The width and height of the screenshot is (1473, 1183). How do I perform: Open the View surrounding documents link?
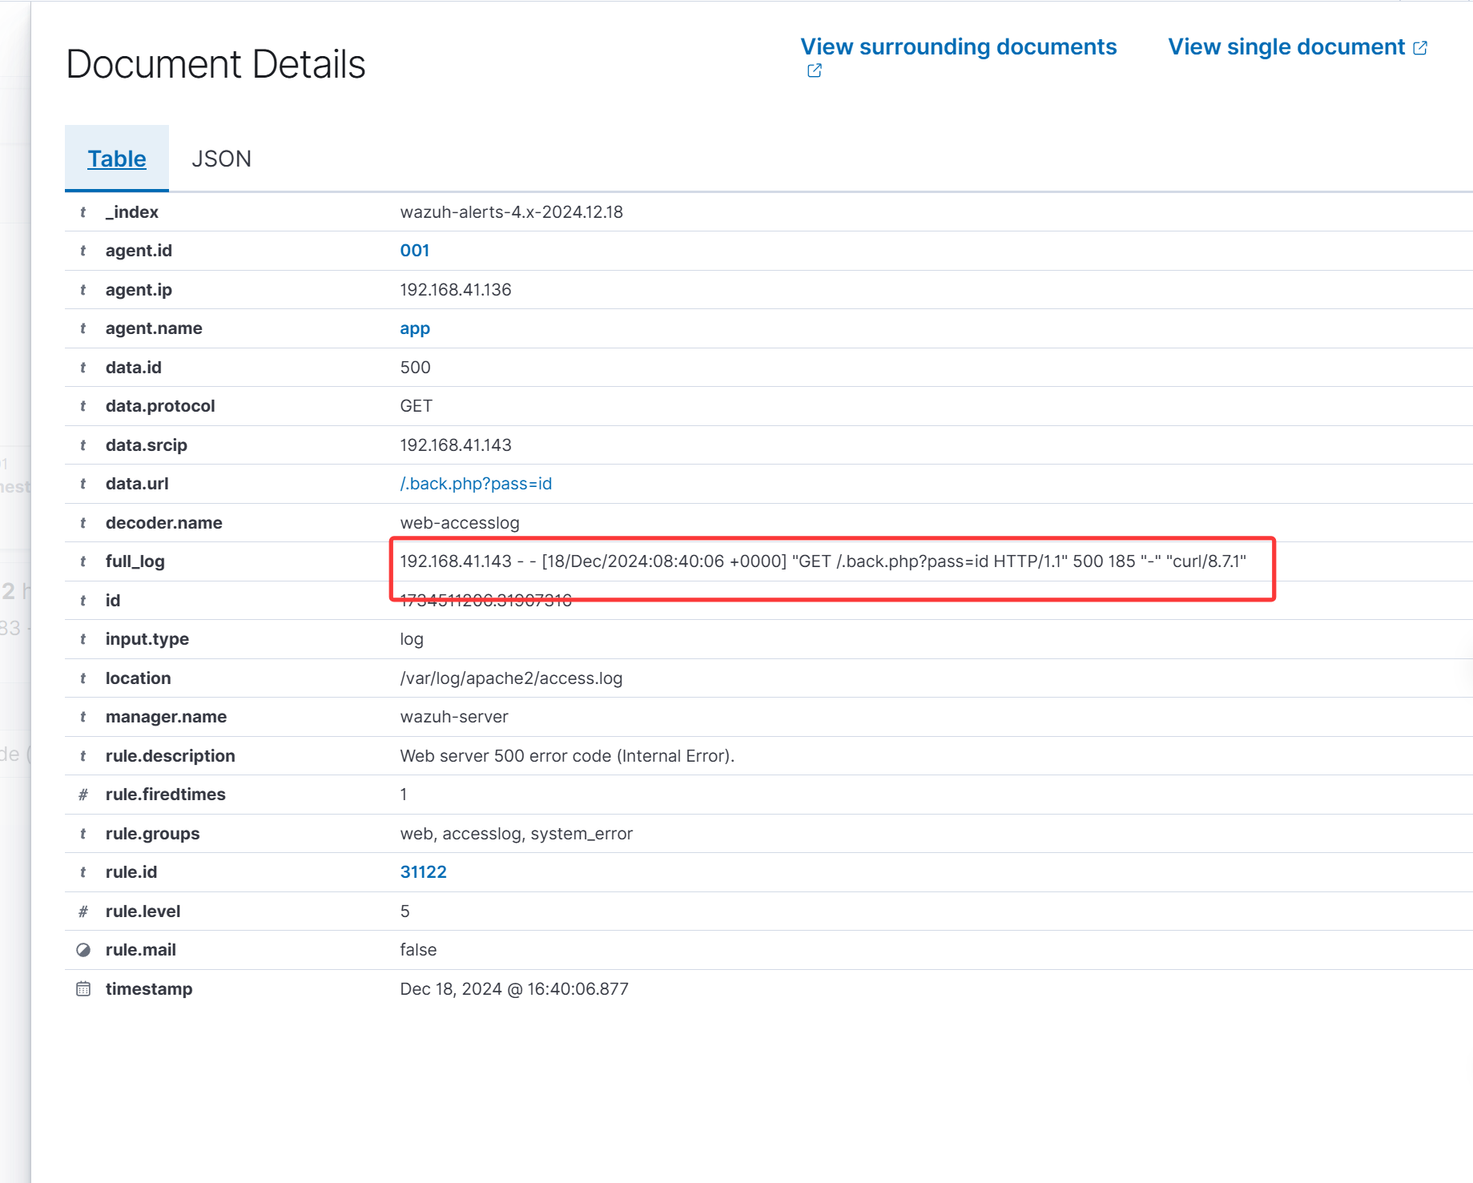pyautogui.click(x=958, y=47)
